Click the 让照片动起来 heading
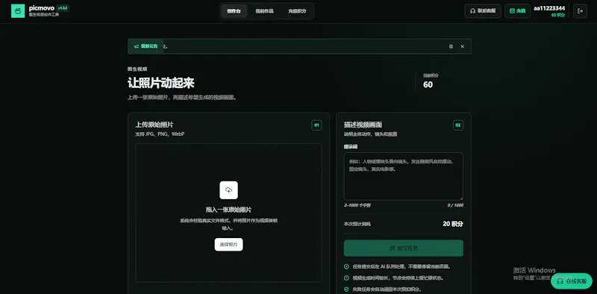Screen dimensions: 597x294 [161, 83]
